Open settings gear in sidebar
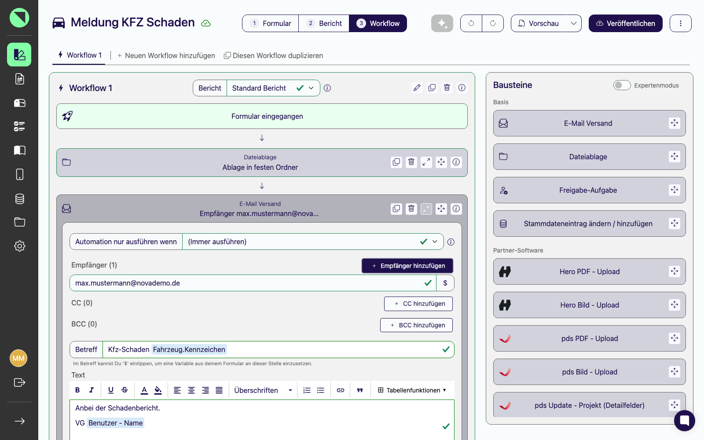Screen dimensions: 704x440 tap(19, 246)
